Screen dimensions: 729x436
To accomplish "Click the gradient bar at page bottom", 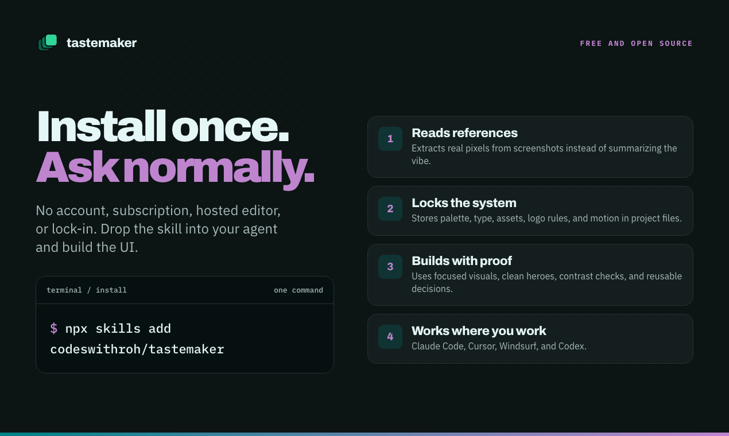I will pyautogui.click(x=364, y=434).
